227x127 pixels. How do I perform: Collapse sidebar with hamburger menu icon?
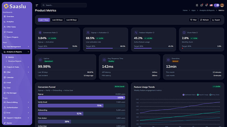tap(37, 5)
